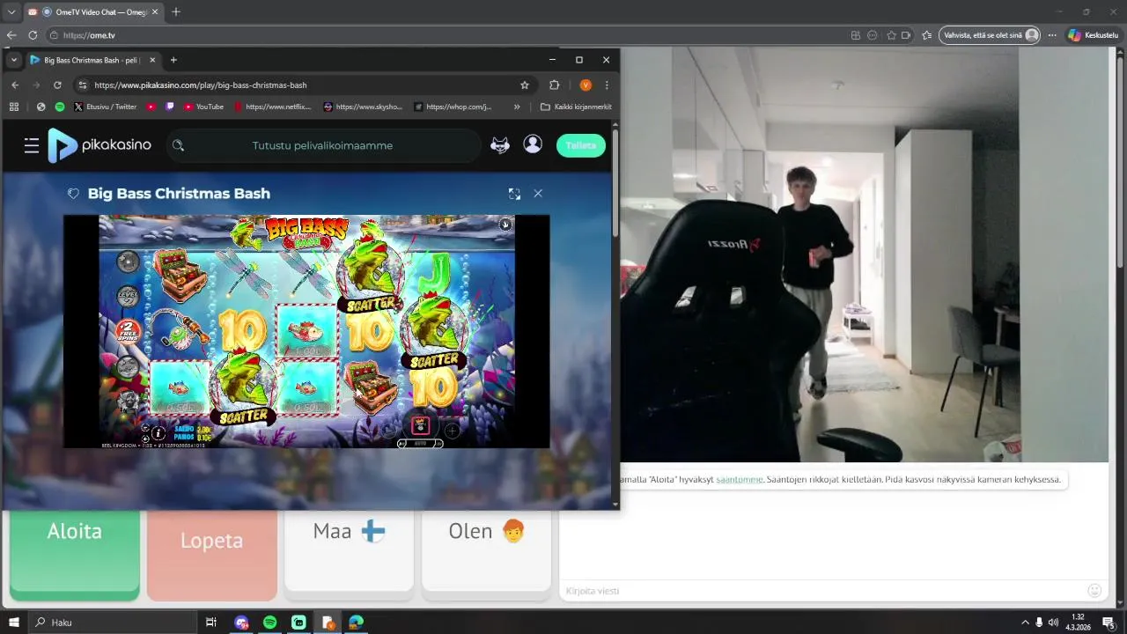Reload the pikakasino page

tap(57, 85)
